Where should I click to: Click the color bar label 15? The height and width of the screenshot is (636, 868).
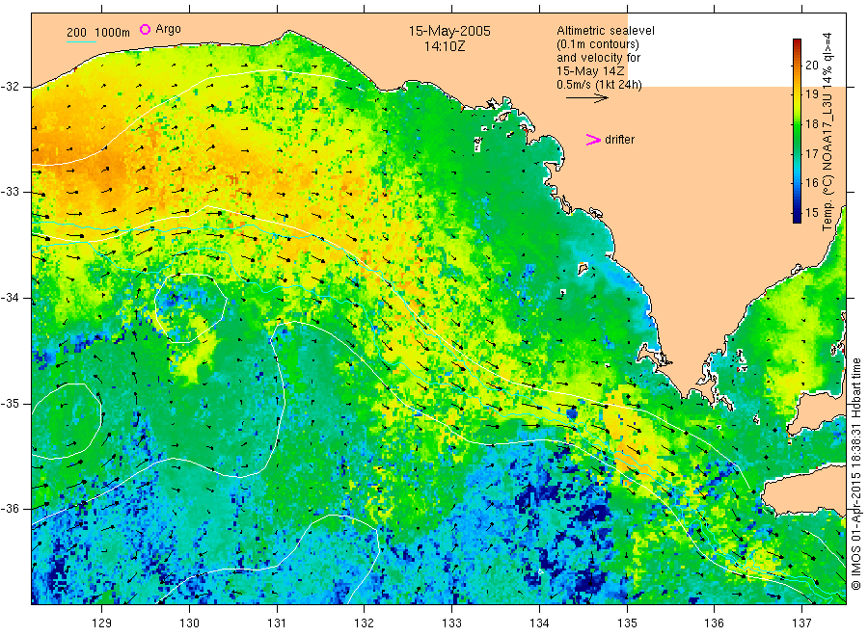point(811,212)
